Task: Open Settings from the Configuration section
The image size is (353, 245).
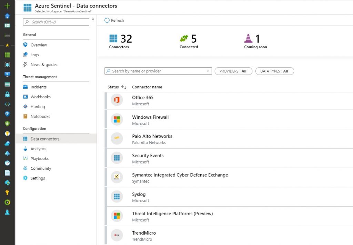Action: point(38,178)
